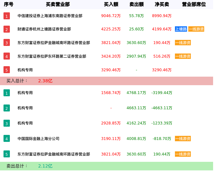Open 中国国际金融上海分公司 entry

pyautogui.click(x=38, y=139)
